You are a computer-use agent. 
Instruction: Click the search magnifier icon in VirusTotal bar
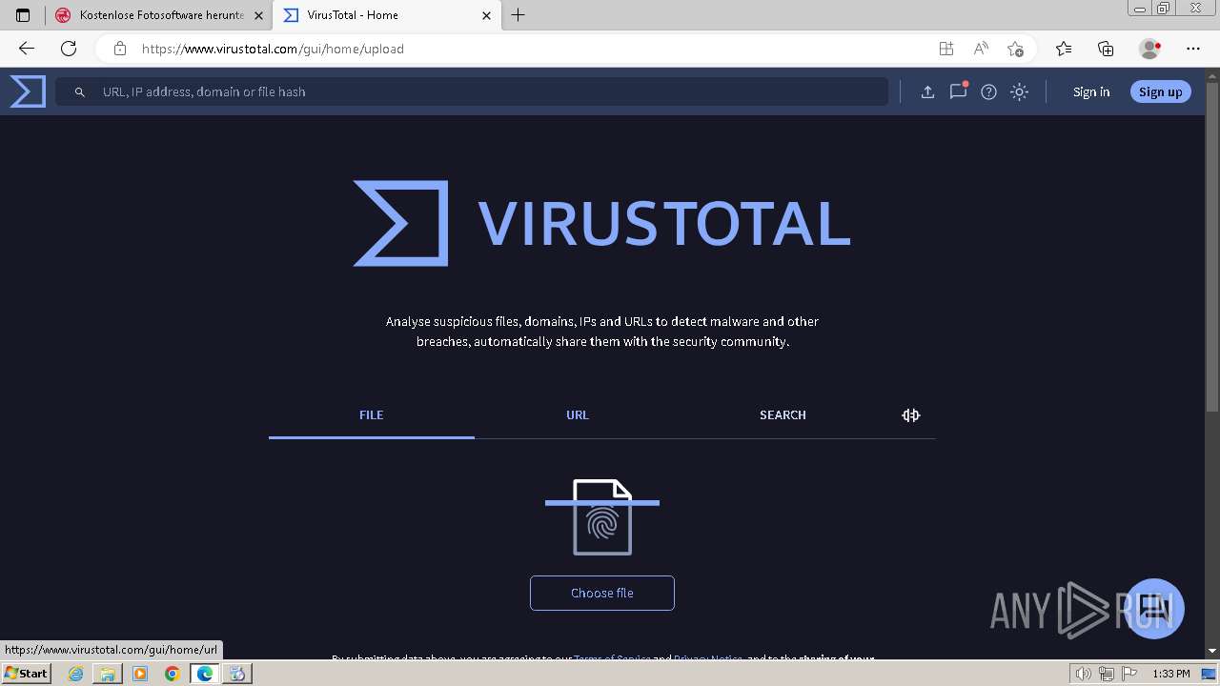tap(80, 92)
